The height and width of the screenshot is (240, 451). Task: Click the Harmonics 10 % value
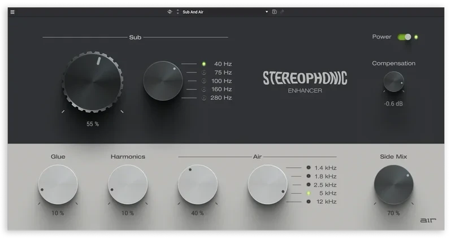click(x=128, y=213)
